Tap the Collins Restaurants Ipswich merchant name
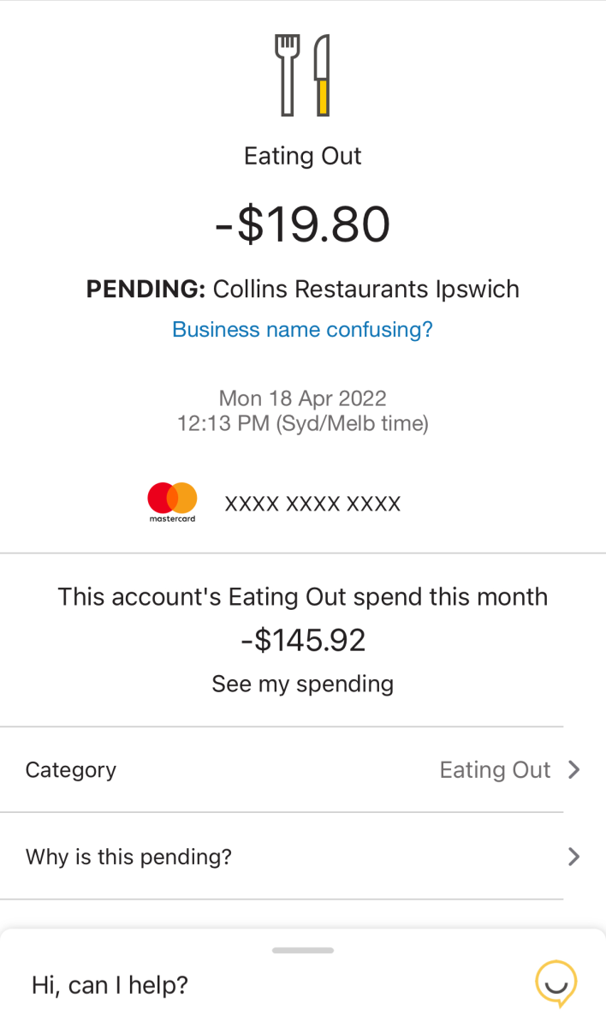The height and width of the screenshot is (1028, 606). pyautogui.click(x=365, y=290)
